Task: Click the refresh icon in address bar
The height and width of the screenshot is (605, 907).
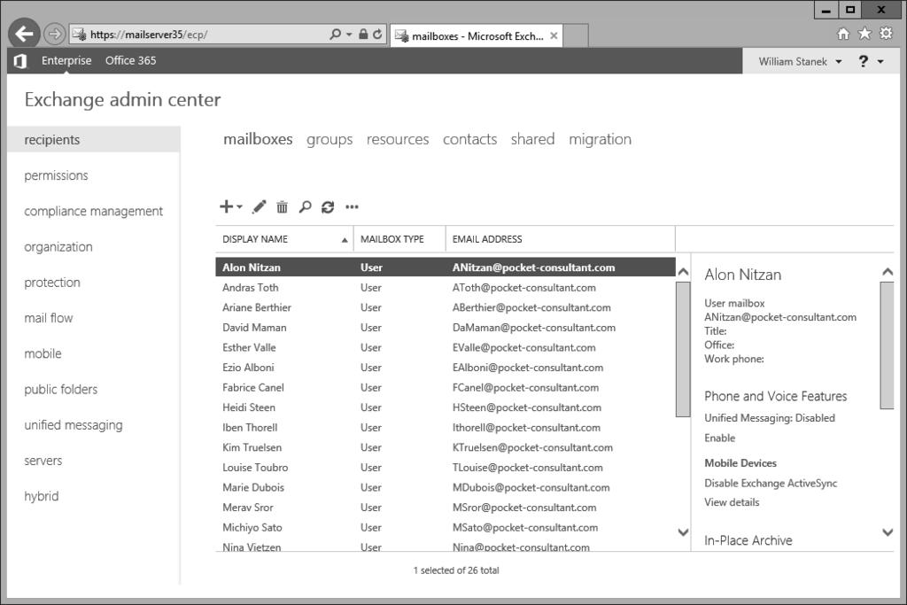Action: (377, 35)
